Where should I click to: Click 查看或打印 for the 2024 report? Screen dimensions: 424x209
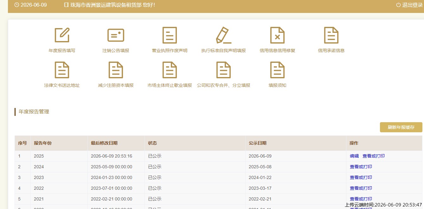click(x=361, y=167)
